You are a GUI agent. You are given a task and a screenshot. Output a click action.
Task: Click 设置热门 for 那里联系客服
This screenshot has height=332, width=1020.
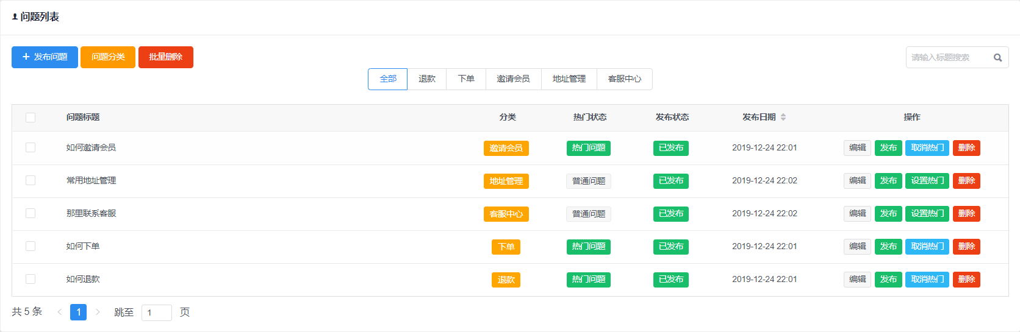(927, 214)
